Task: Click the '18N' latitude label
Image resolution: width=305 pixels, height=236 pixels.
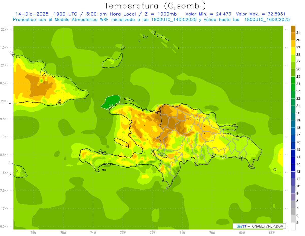Action: [x=4, y=173]
